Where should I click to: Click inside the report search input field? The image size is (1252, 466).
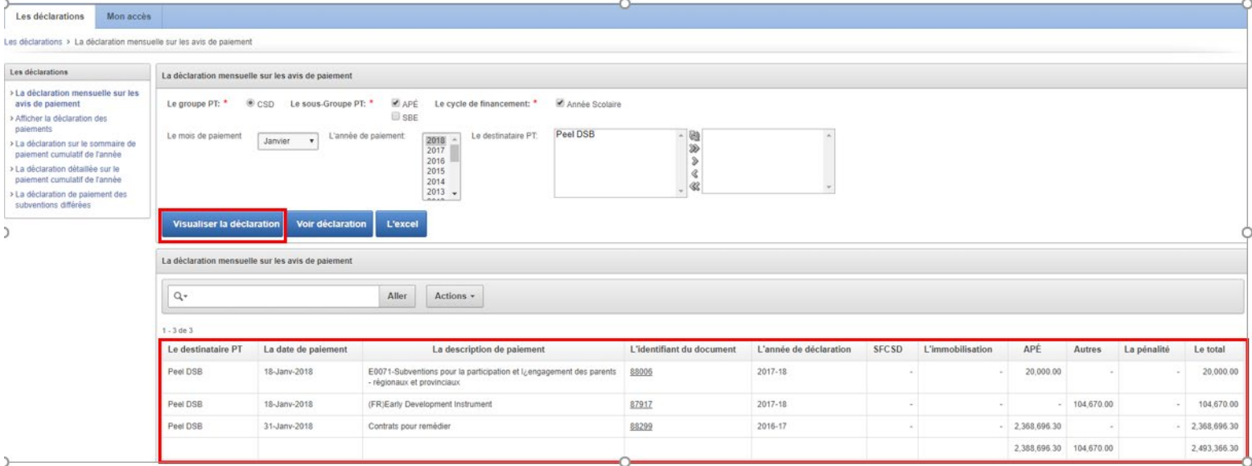pyautogui.click(x=282, y=296)
